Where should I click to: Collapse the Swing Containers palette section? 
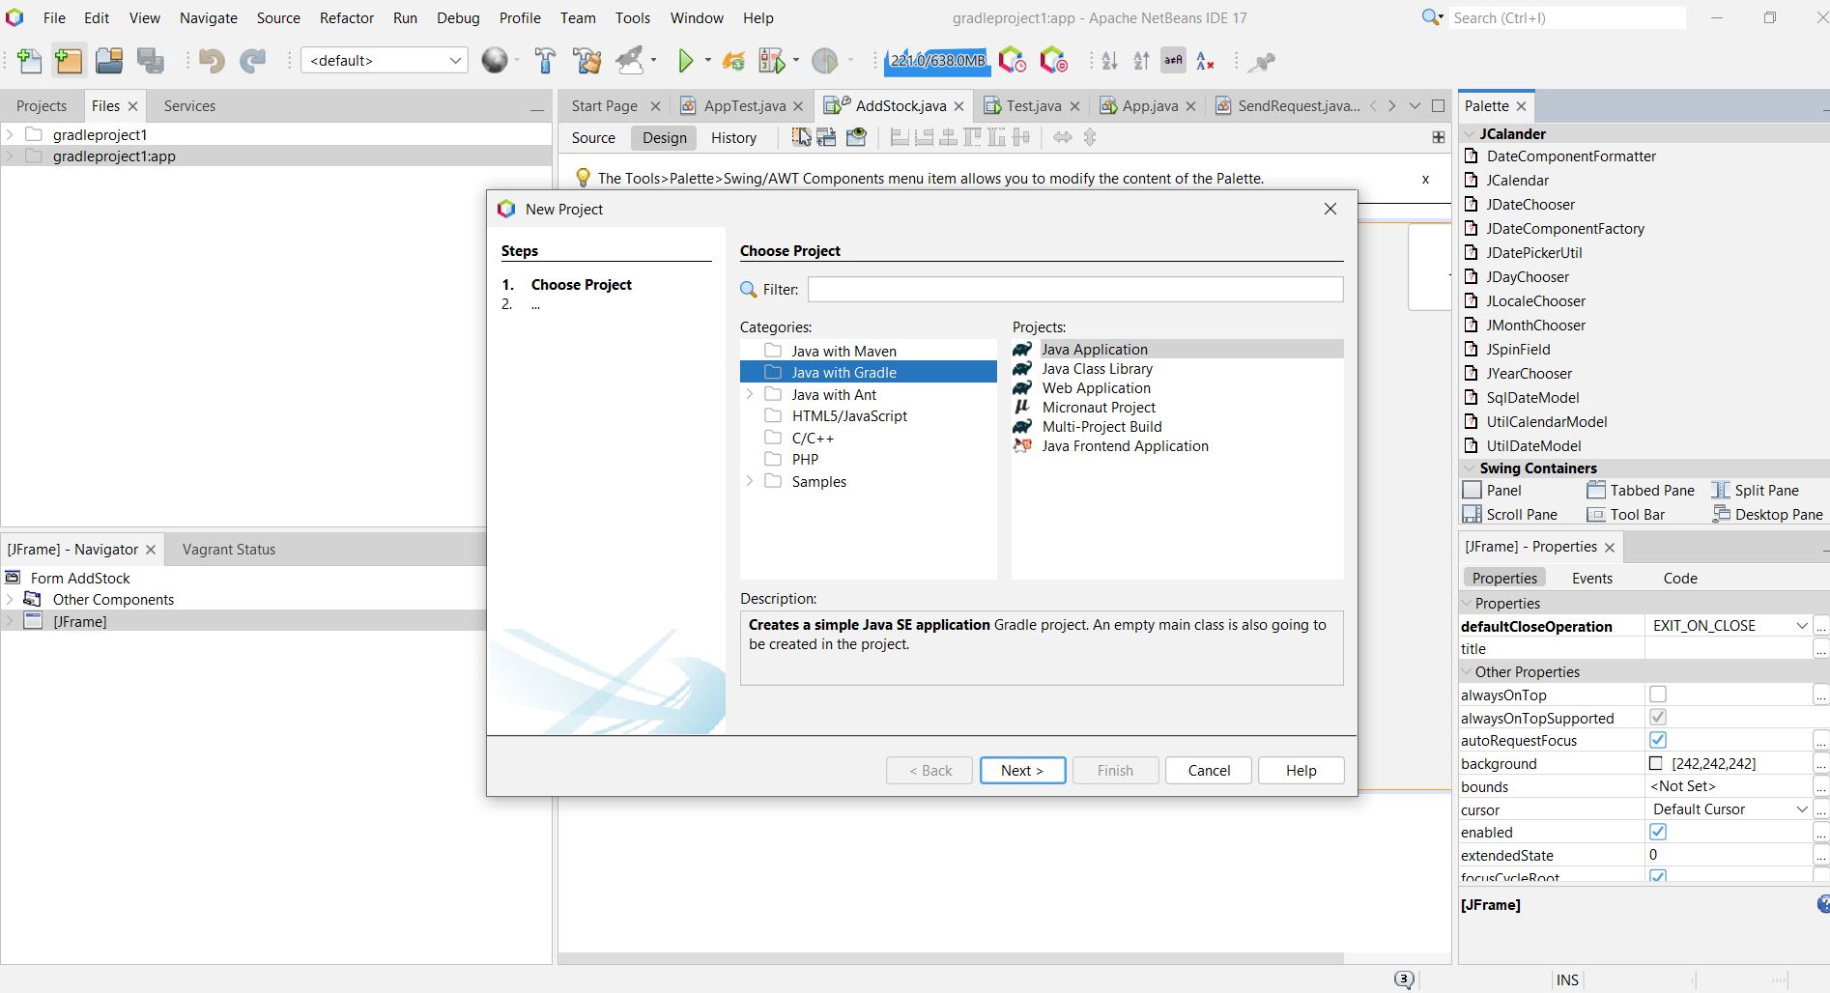1470,468
